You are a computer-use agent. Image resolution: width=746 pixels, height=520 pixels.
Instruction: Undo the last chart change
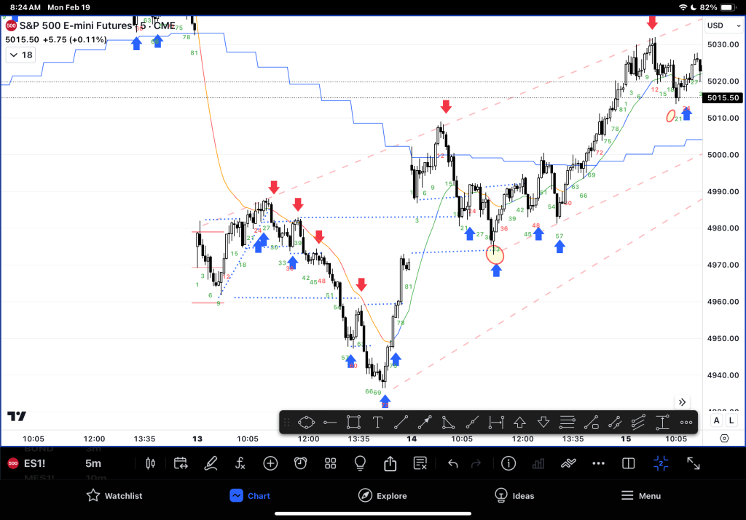452,463
